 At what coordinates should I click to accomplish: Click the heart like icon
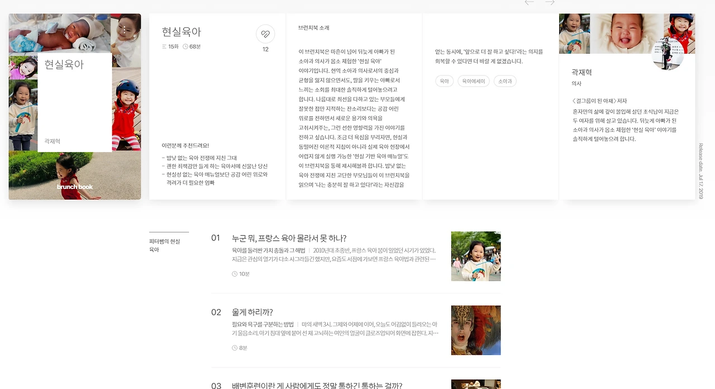click(x=265, y=34)
